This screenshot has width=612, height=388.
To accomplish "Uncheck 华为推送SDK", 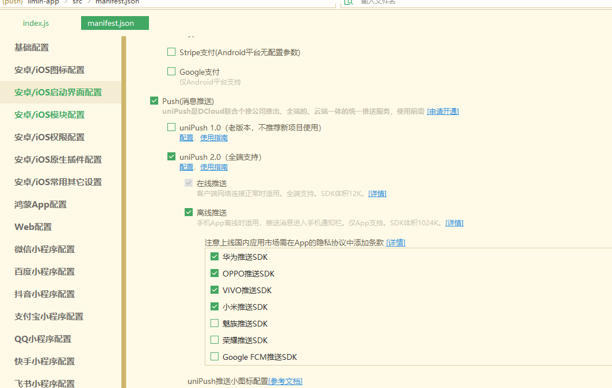I will 215,257.
